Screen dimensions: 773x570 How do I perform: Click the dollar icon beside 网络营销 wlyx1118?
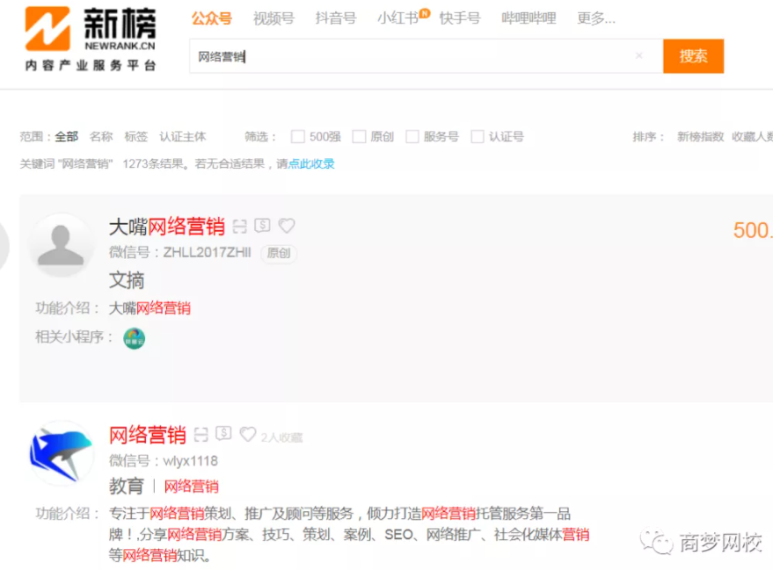(x=223, y=433)
